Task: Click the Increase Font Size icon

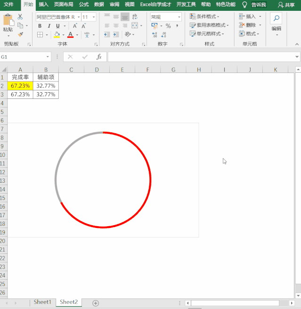Action: 75,26
